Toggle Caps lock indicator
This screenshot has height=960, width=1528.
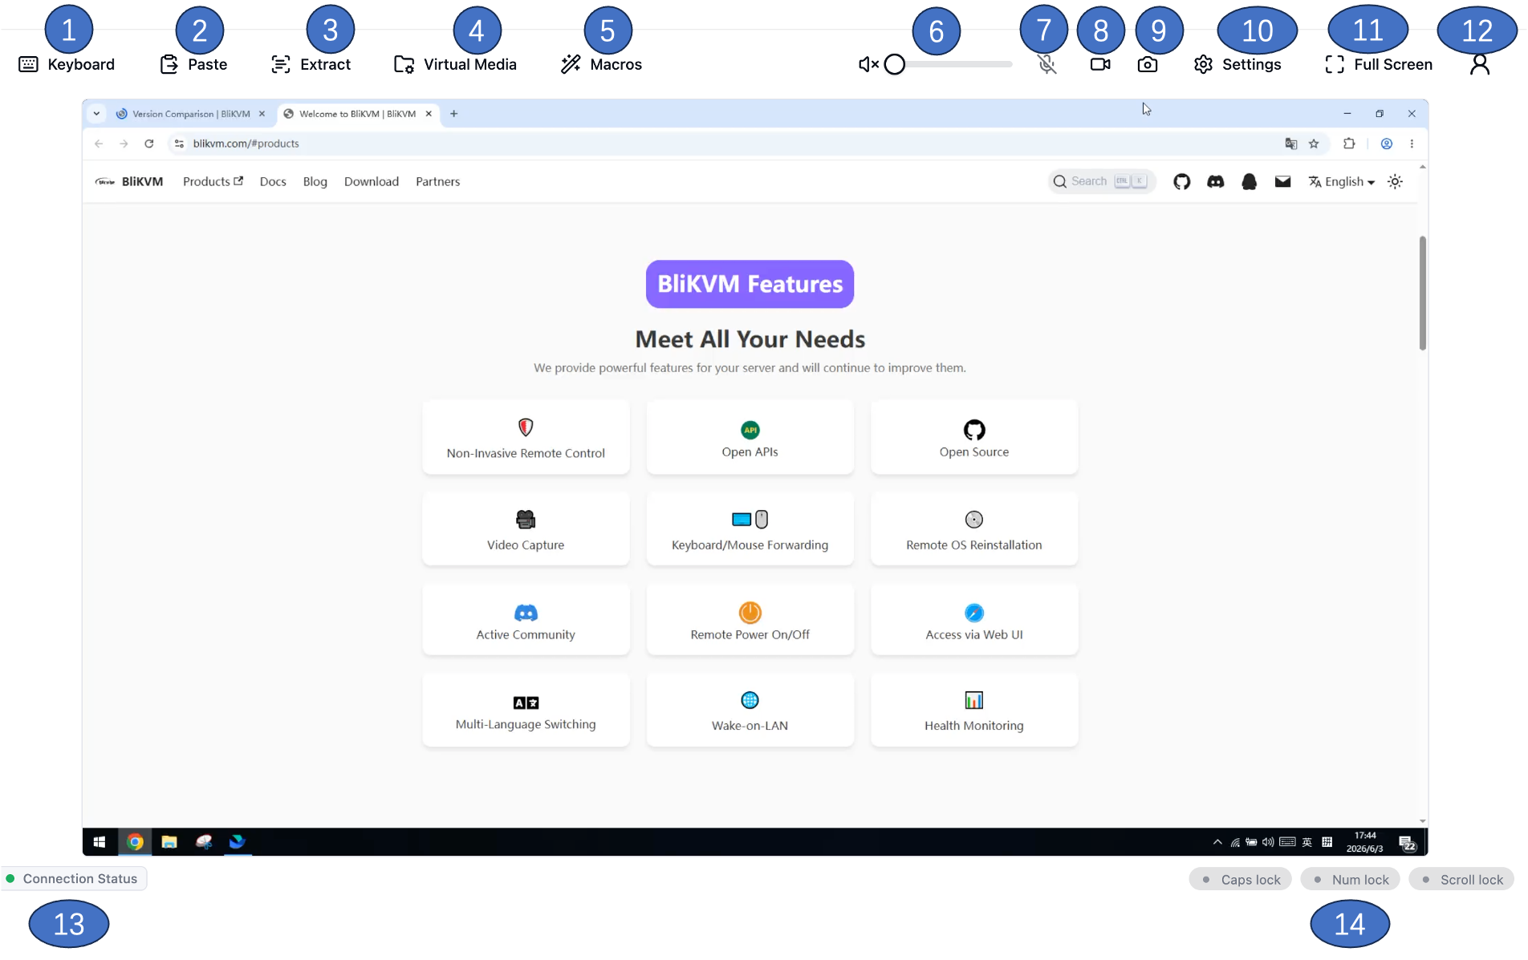[x=1241, y=880]
